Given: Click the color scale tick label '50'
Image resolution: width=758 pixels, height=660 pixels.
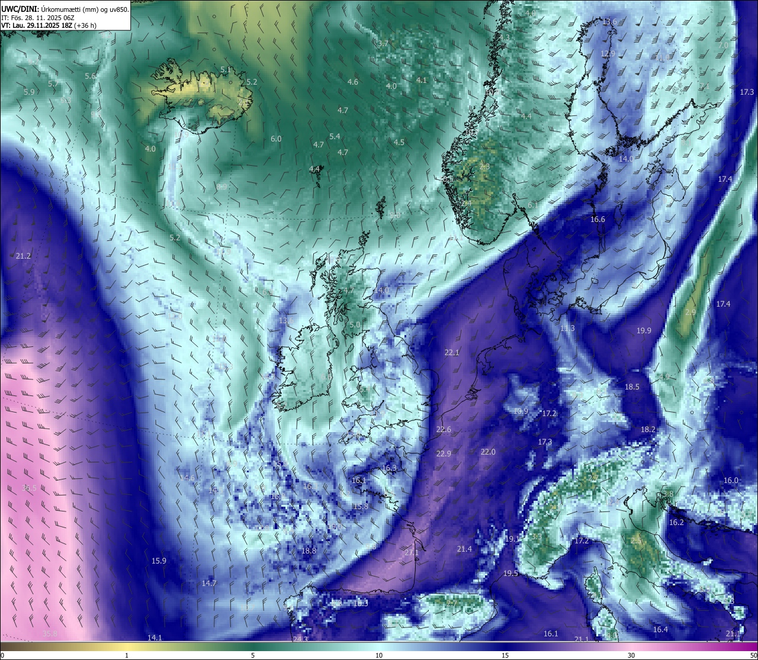Looking at the screenshot, I should click(x=753, y=655).
